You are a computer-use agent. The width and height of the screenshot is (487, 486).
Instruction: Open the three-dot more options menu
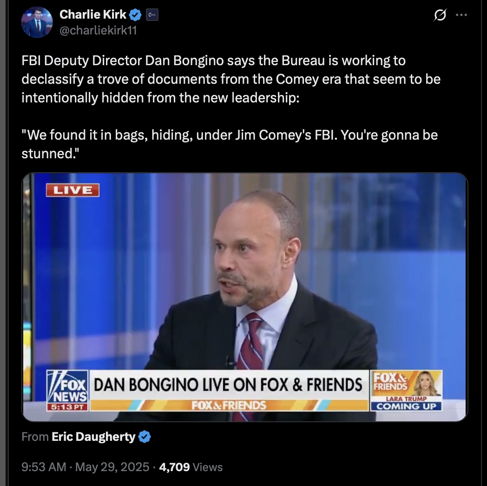(461, 15)
